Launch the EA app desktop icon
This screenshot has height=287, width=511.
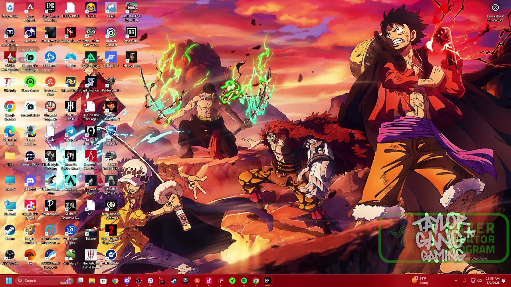pyautogui.click(x=30, y=258)
